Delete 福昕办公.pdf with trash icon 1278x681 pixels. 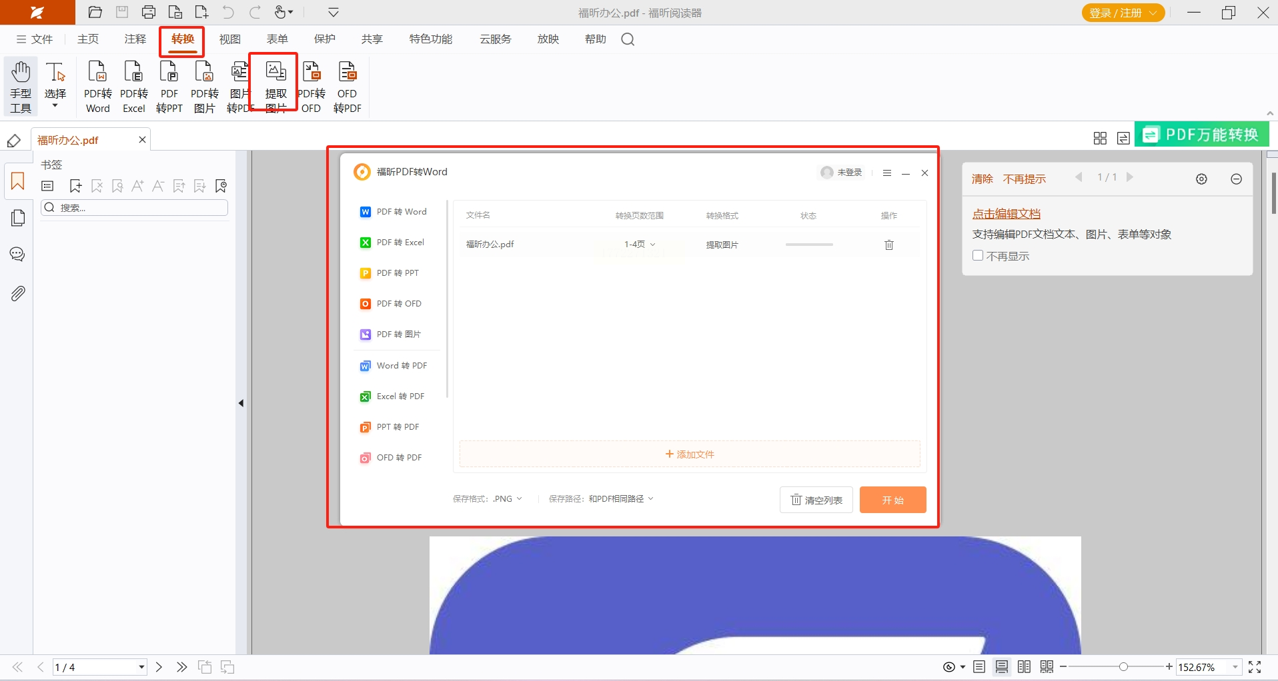(x=888, y=245)
